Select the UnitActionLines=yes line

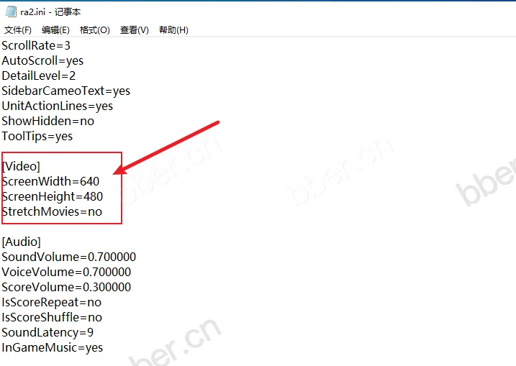point(58,106)
